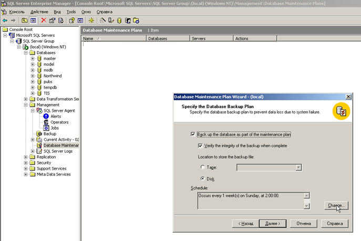Sort by the Servers column header
The image size is (361, 241).
pyautogui.click(x=212, y=38)
